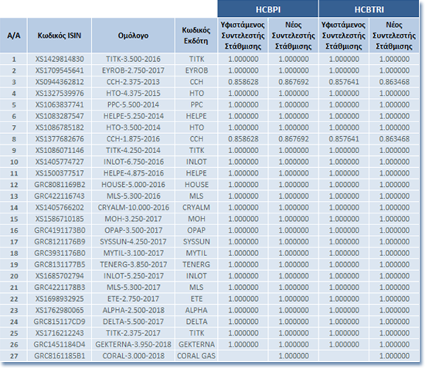
Task: Click ISIN cell XS1086785182
Action: pos(60,127)
